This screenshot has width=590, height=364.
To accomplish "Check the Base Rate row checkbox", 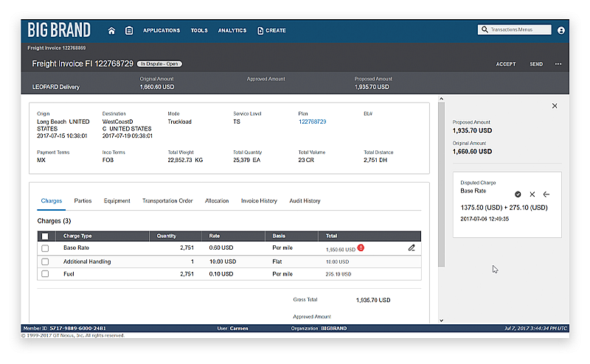I will [45, 248].
